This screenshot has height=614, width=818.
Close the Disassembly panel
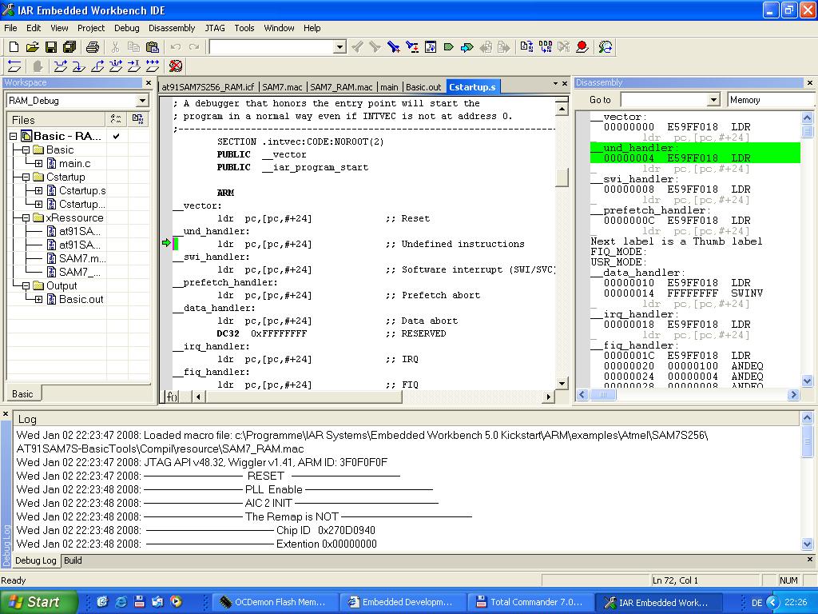[810, 82]
